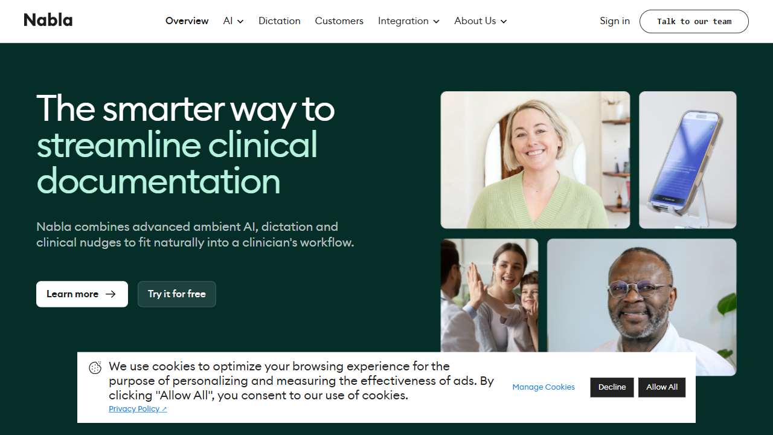
Task: Click Talk to our team button
Action: [x=694, y=21]
